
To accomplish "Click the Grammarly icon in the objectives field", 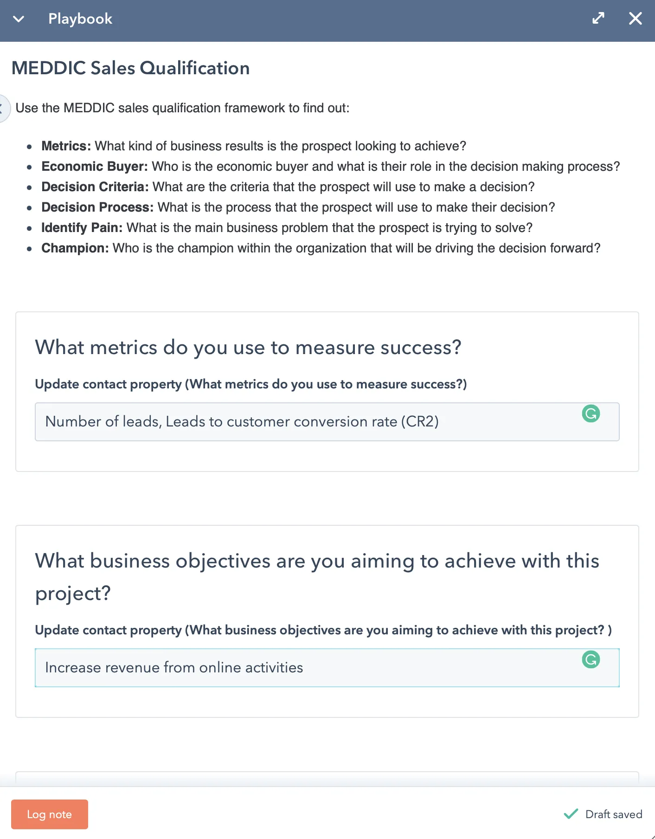I will click(x=590, y=659).
